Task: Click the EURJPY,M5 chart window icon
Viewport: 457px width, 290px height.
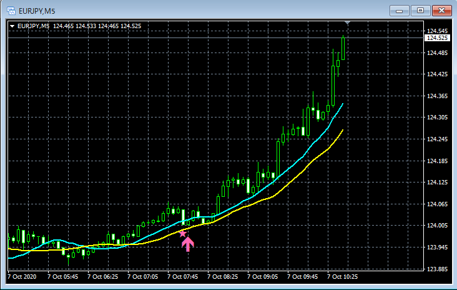Action: pos(11,11)
